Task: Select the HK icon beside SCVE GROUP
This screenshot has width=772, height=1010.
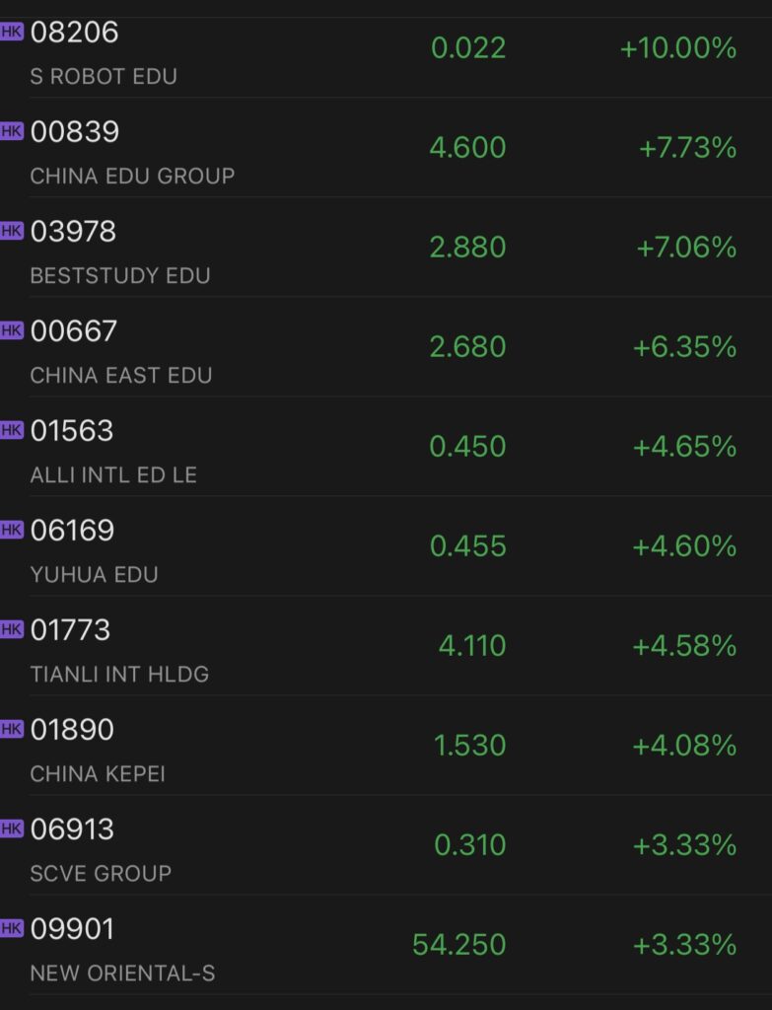Action: (11, 827)
